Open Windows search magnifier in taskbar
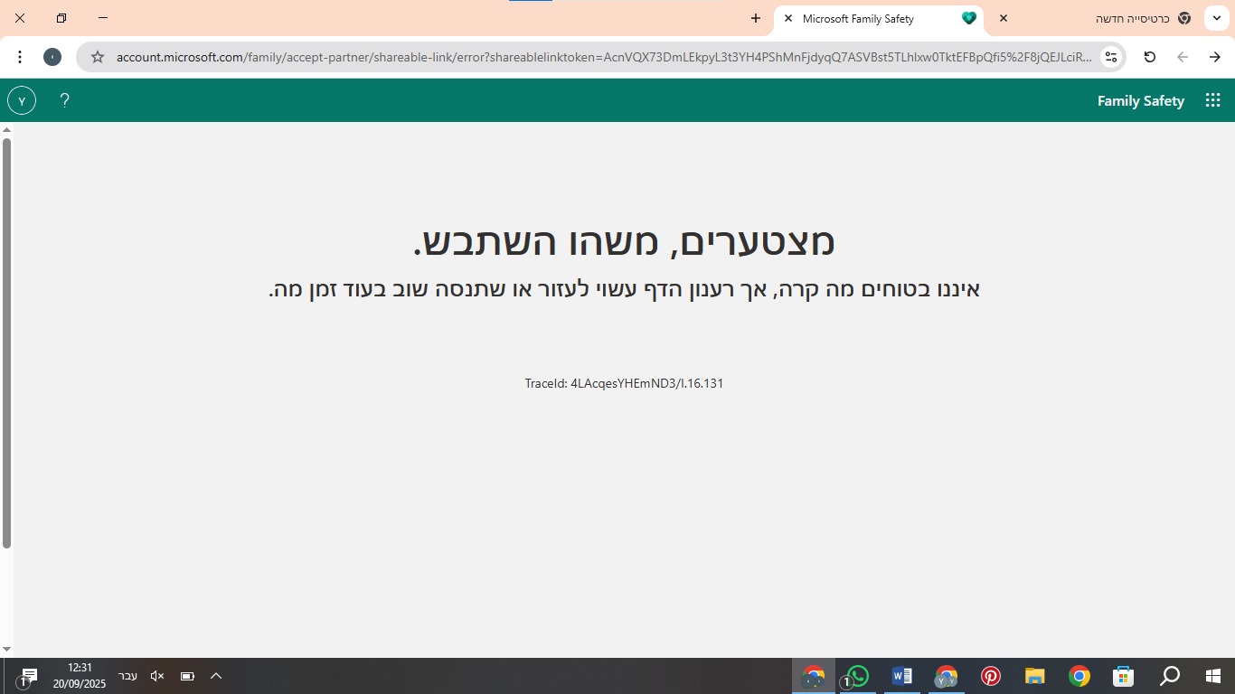1235x694 pixels. pos(1170,676)
